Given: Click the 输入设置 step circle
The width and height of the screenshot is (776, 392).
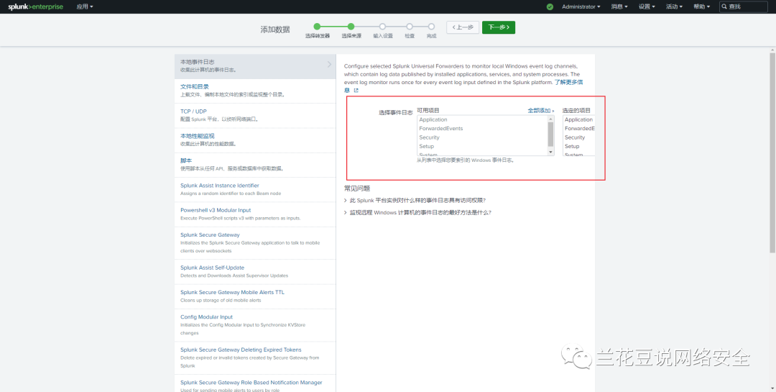Looking at the screenshot, I should [382, 27].
